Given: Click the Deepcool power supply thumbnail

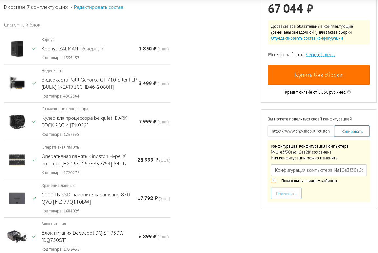Looking at the screenshot, I should 17,236.
